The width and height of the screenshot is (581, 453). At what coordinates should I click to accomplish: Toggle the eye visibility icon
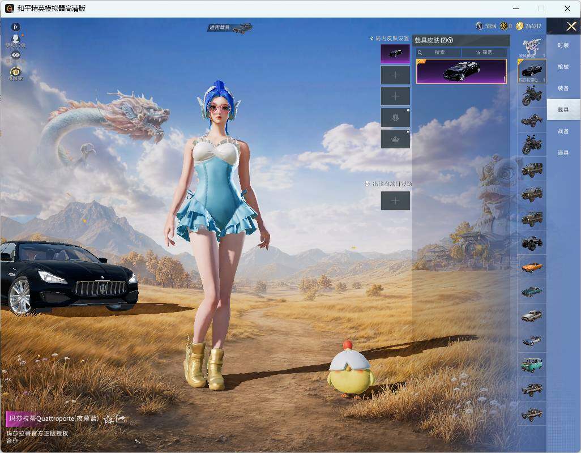[15, 55]
